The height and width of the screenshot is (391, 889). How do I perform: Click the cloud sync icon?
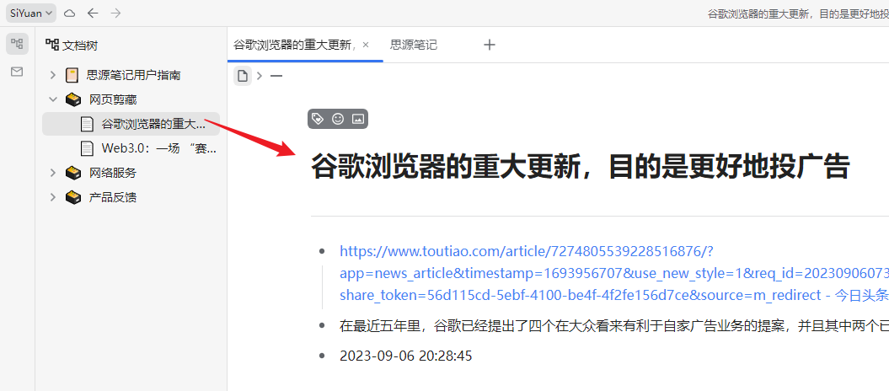(x=70, y=13)
